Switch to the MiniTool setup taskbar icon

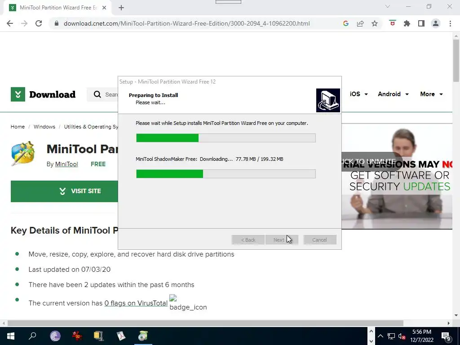coord(143,336)
